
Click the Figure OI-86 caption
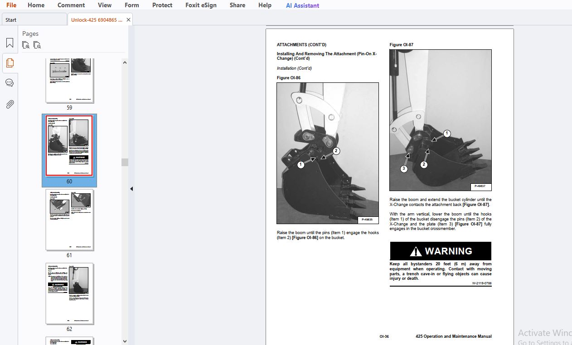click(288, 78)
